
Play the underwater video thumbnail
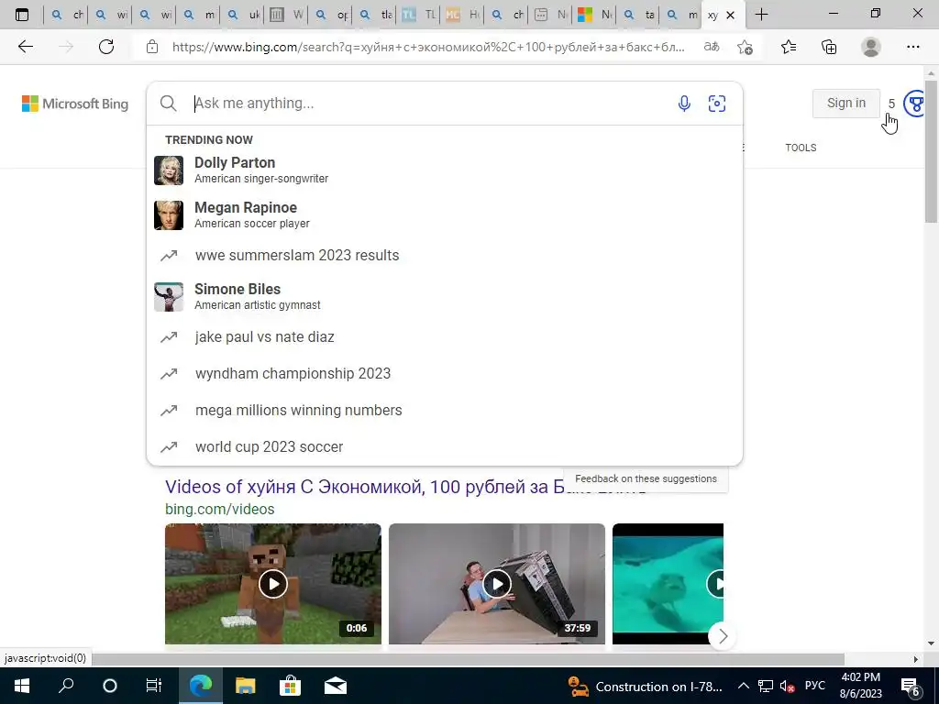668,584
